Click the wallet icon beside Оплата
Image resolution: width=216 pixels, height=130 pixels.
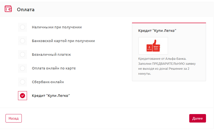pyautogui.click(x=8, y=9)
